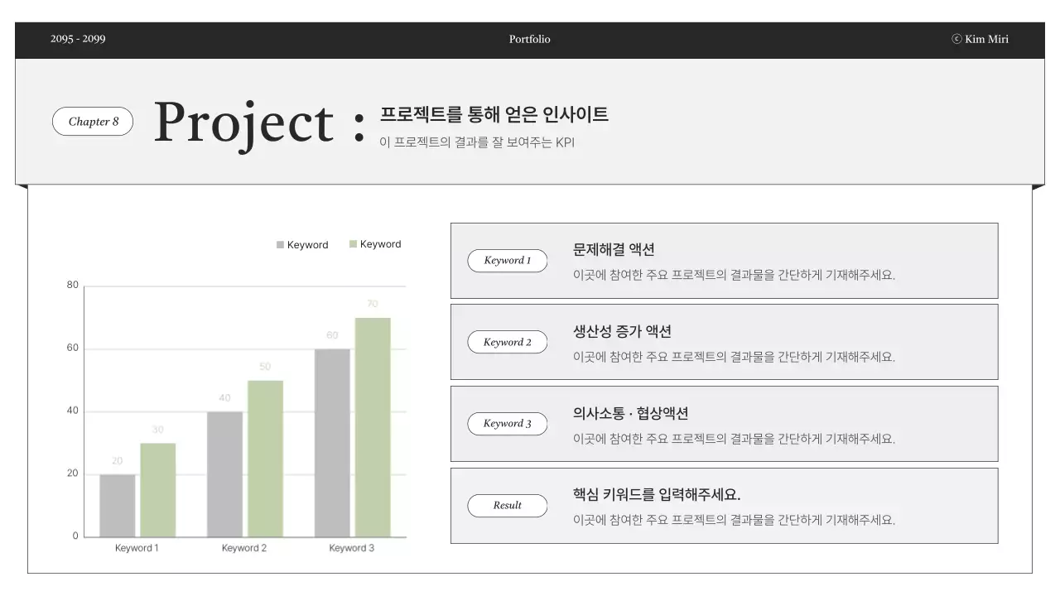
Task: Pick the green legend swatch above the chart
Action: pyautogui.click(x=353, y=244)
